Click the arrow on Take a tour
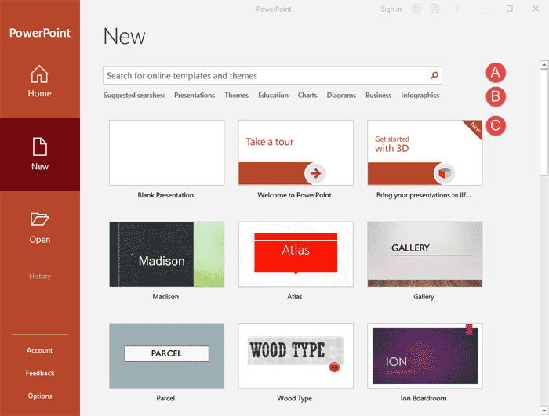This screenshot has height=416, width=549. (x=315, y=173)
